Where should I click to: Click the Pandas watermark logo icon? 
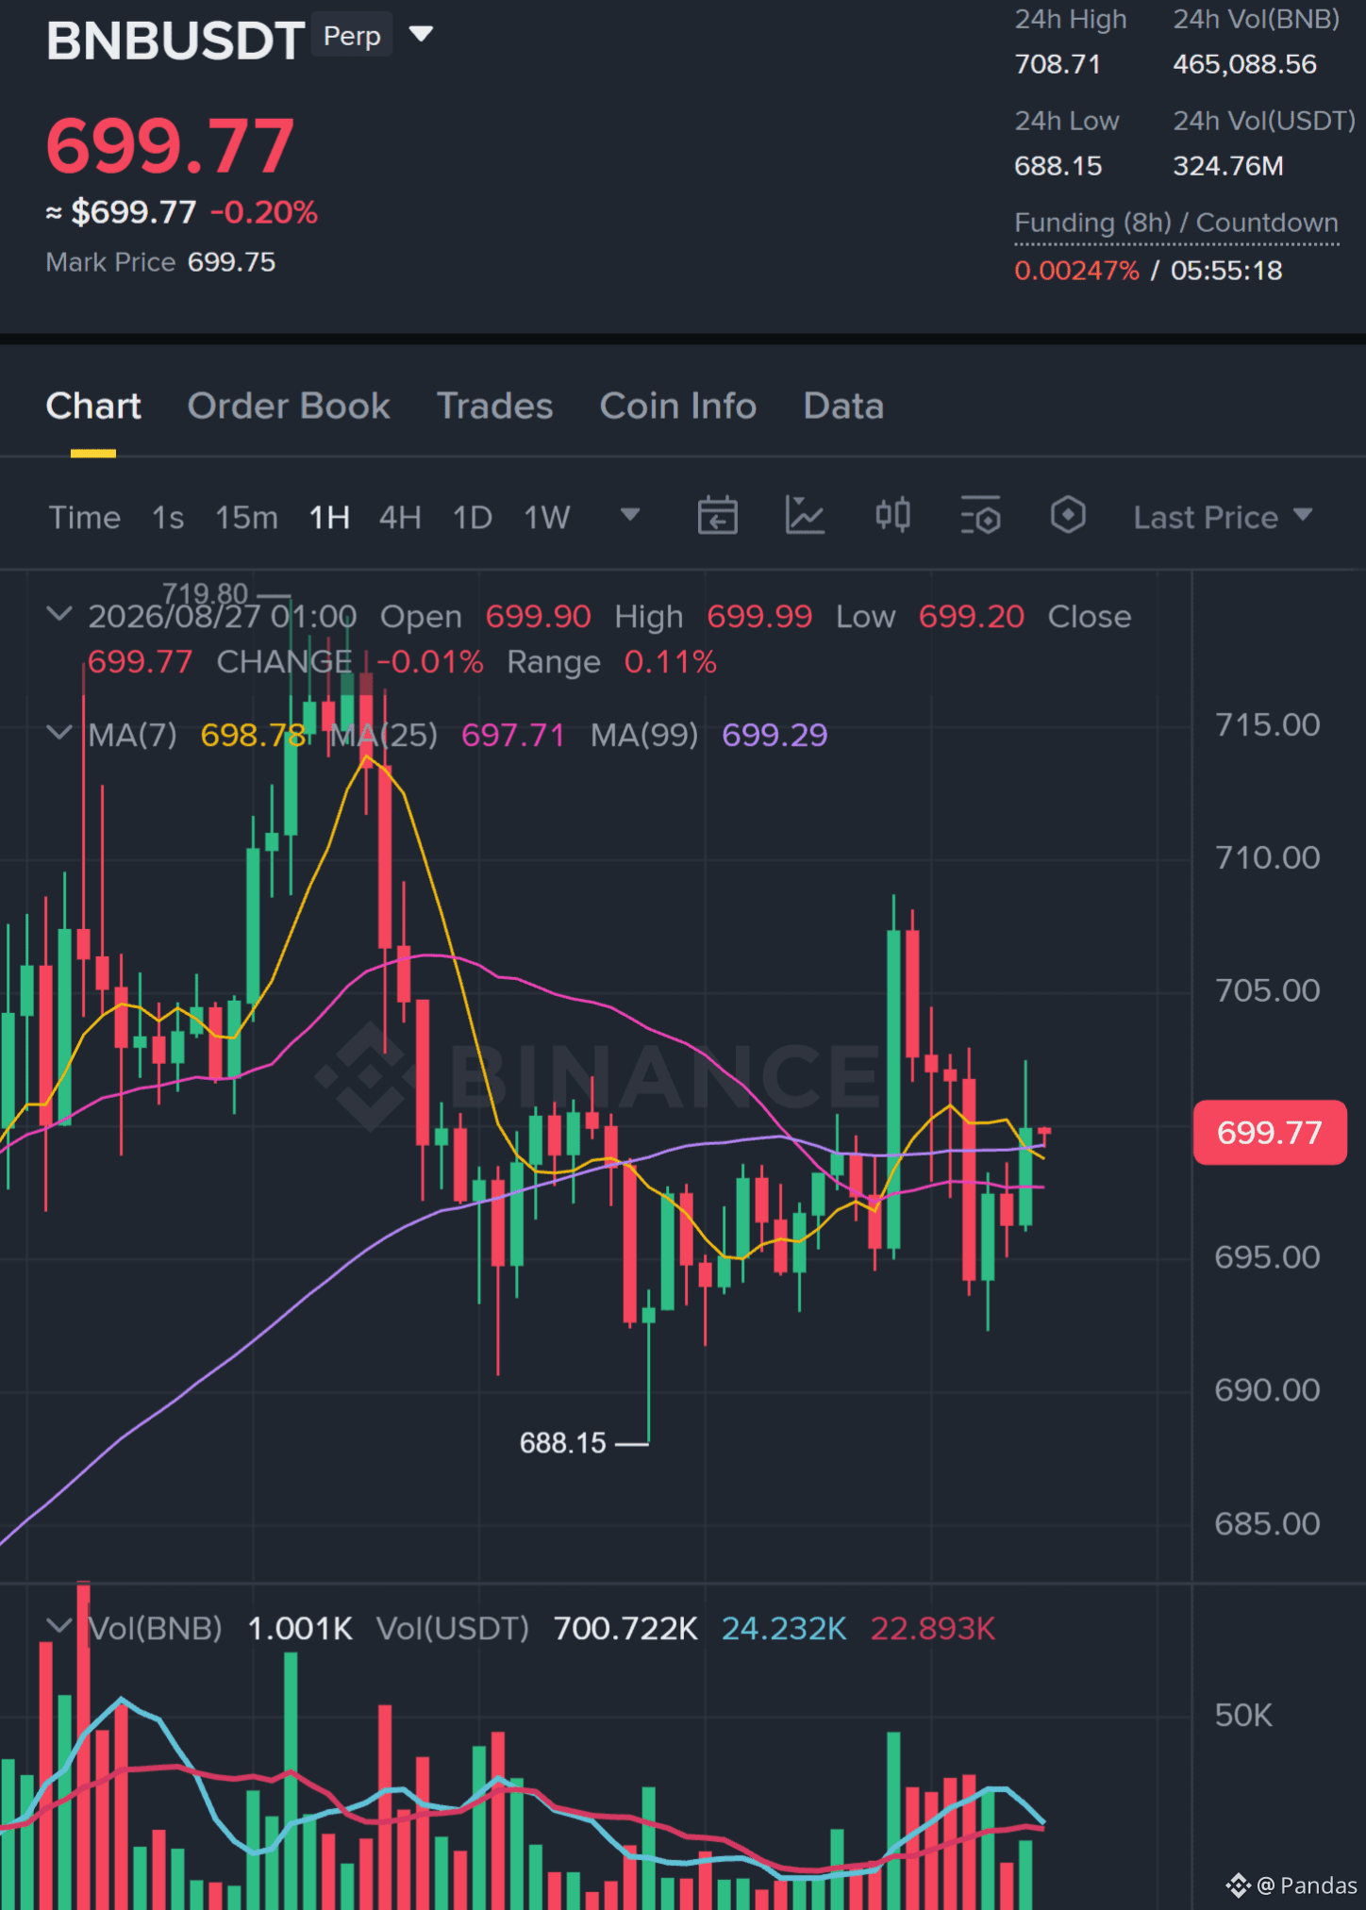click(1238, 1885)
